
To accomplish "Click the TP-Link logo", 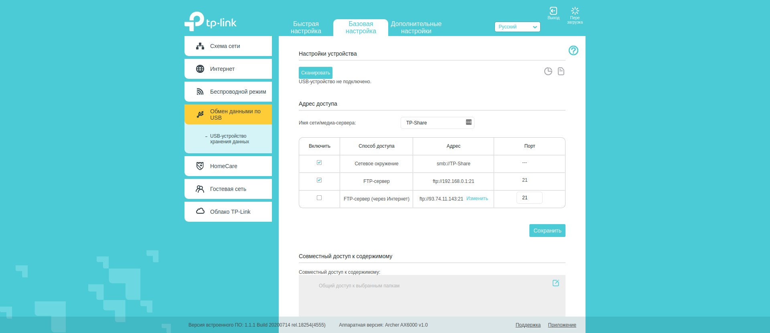I will (211, 22).
